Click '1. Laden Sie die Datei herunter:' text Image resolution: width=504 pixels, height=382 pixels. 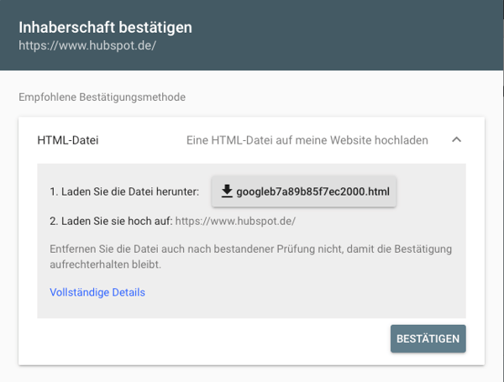click(x=124, y=191)
